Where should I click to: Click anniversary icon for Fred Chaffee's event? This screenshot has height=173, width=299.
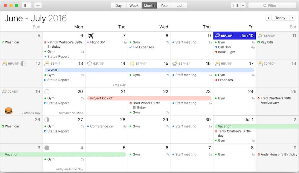(x=259, y=98)
